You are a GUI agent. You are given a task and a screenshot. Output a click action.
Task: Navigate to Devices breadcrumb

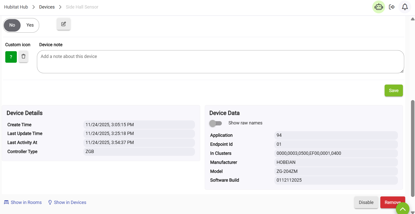(47, 7)
